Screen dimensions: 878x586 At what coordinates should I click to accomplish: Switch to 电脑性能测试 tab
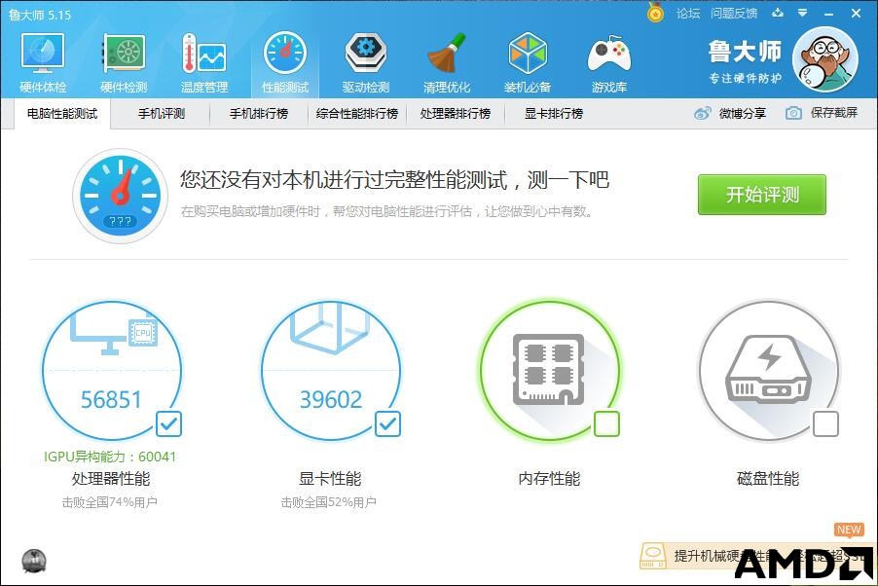[x=62, y=114]
